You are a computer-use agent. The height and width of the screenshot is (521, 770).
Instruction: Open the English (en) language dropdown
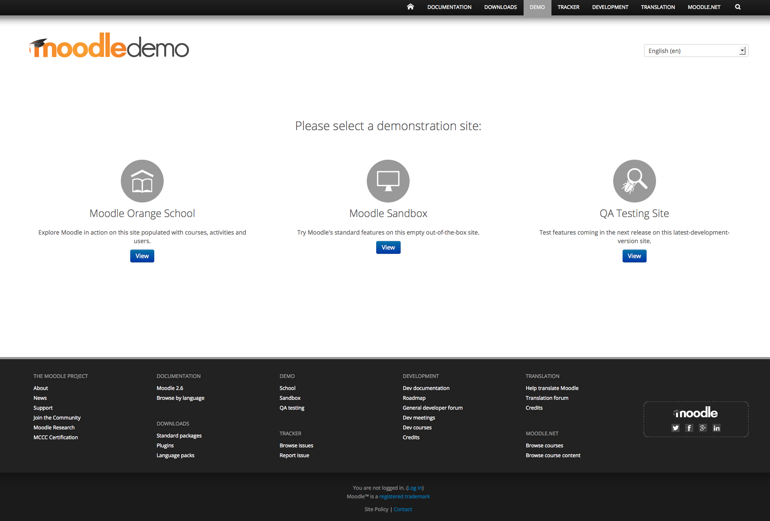696,51
